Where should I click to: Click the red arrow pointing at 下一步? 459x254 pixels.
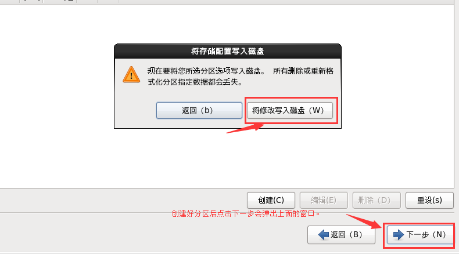(x=364, y=222)
